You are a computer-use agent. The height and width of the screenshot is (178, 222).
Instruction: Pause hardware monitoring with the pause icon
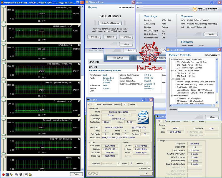pos(7,174)
